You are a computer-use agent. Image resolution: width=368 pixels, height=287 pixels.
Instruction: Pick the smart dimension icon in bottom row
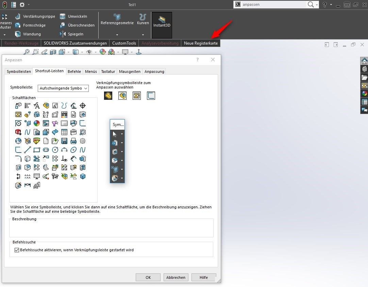tap(28, 185)
